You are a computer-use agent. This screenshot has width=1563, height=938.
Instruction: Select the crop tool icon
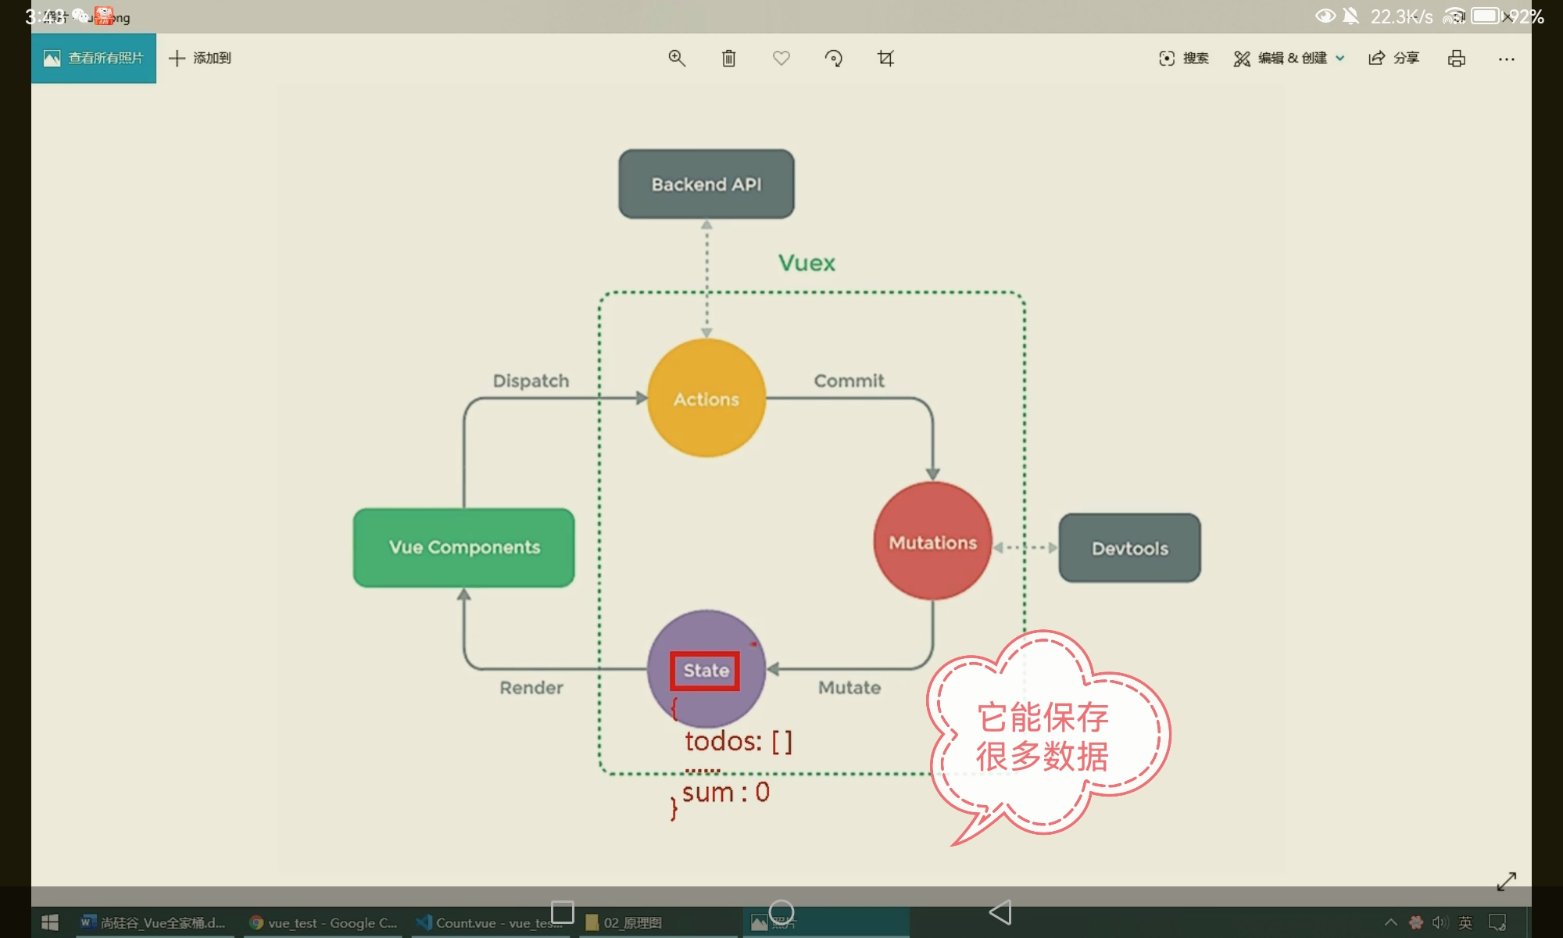[885, 58]
